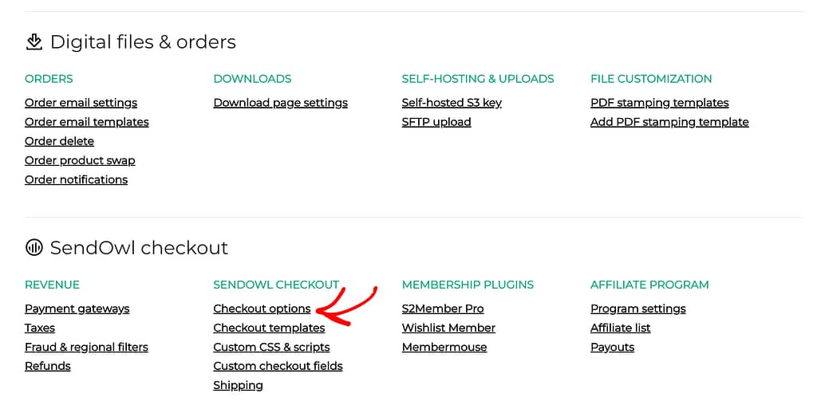Open S2Member Pro plugin settings
This screenshot has width=817, height=413.
coord(442,309)
